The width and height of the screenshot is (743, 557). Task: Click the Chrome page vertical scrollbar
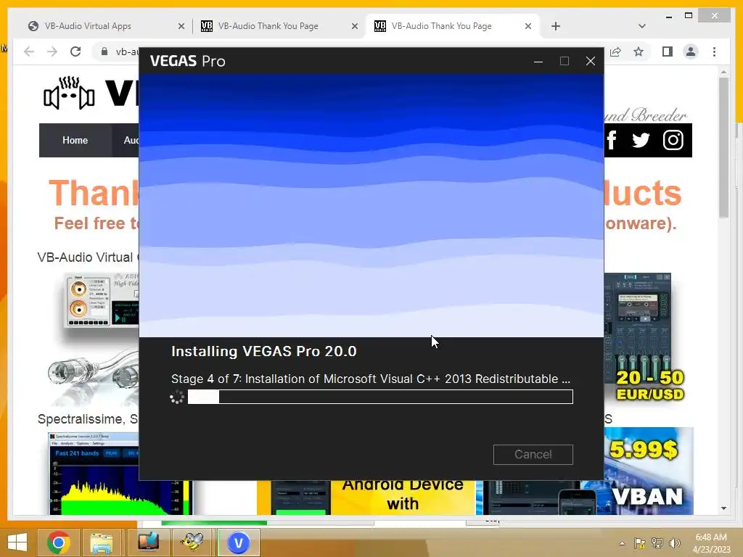(x=723, y=147)
